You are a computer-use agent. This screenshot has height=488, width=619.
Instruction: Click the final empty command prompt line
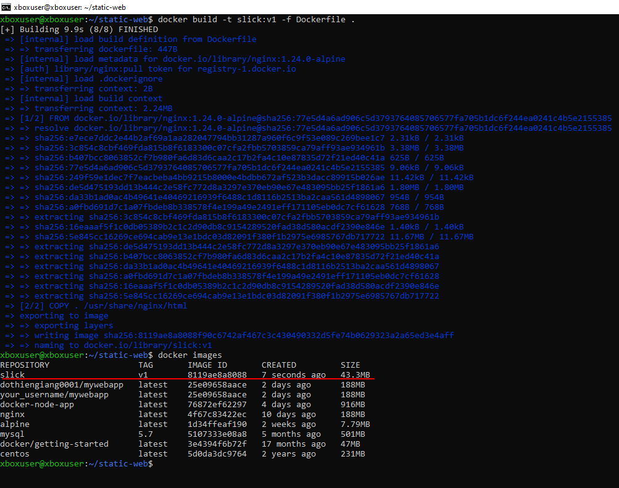point(77,464)
